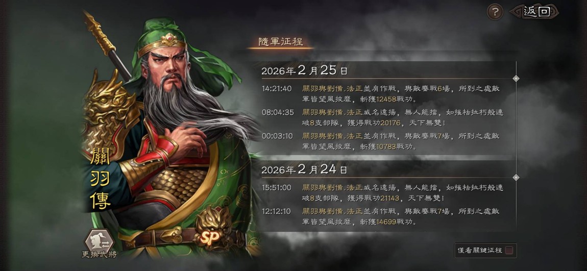Screen dimensions: 587x271
Task: Select the 2026年2月24日 date header
Action: tap(304, 169)
